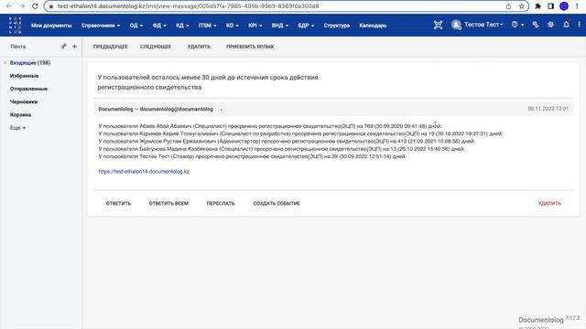Screen dimensions: 586x329
Task: Click the plus icon next to Почта
Action: [74, 47]
